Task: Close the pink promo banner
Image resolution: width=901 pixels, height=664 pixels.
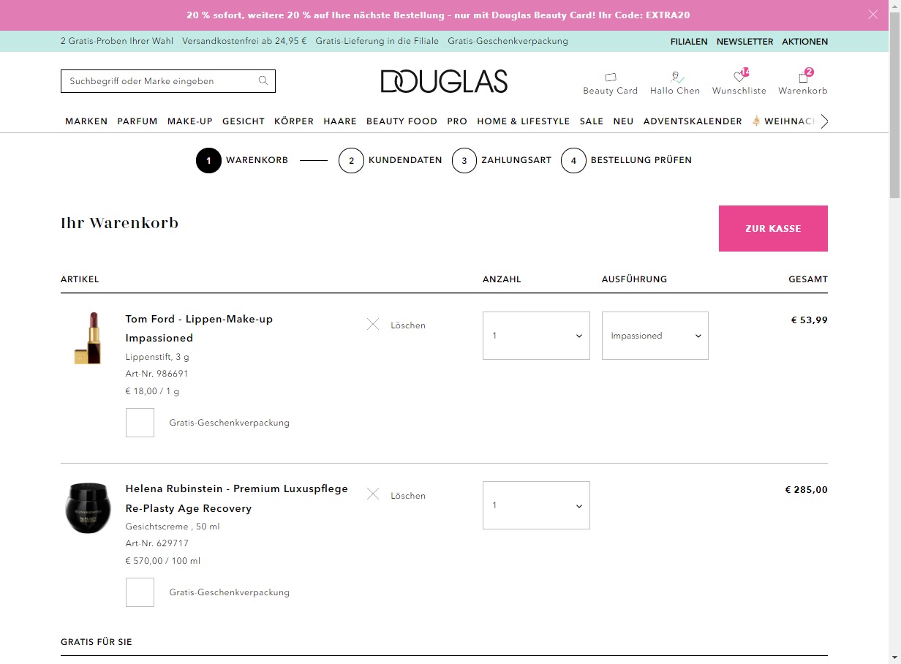Action: (x=872, y=15)
